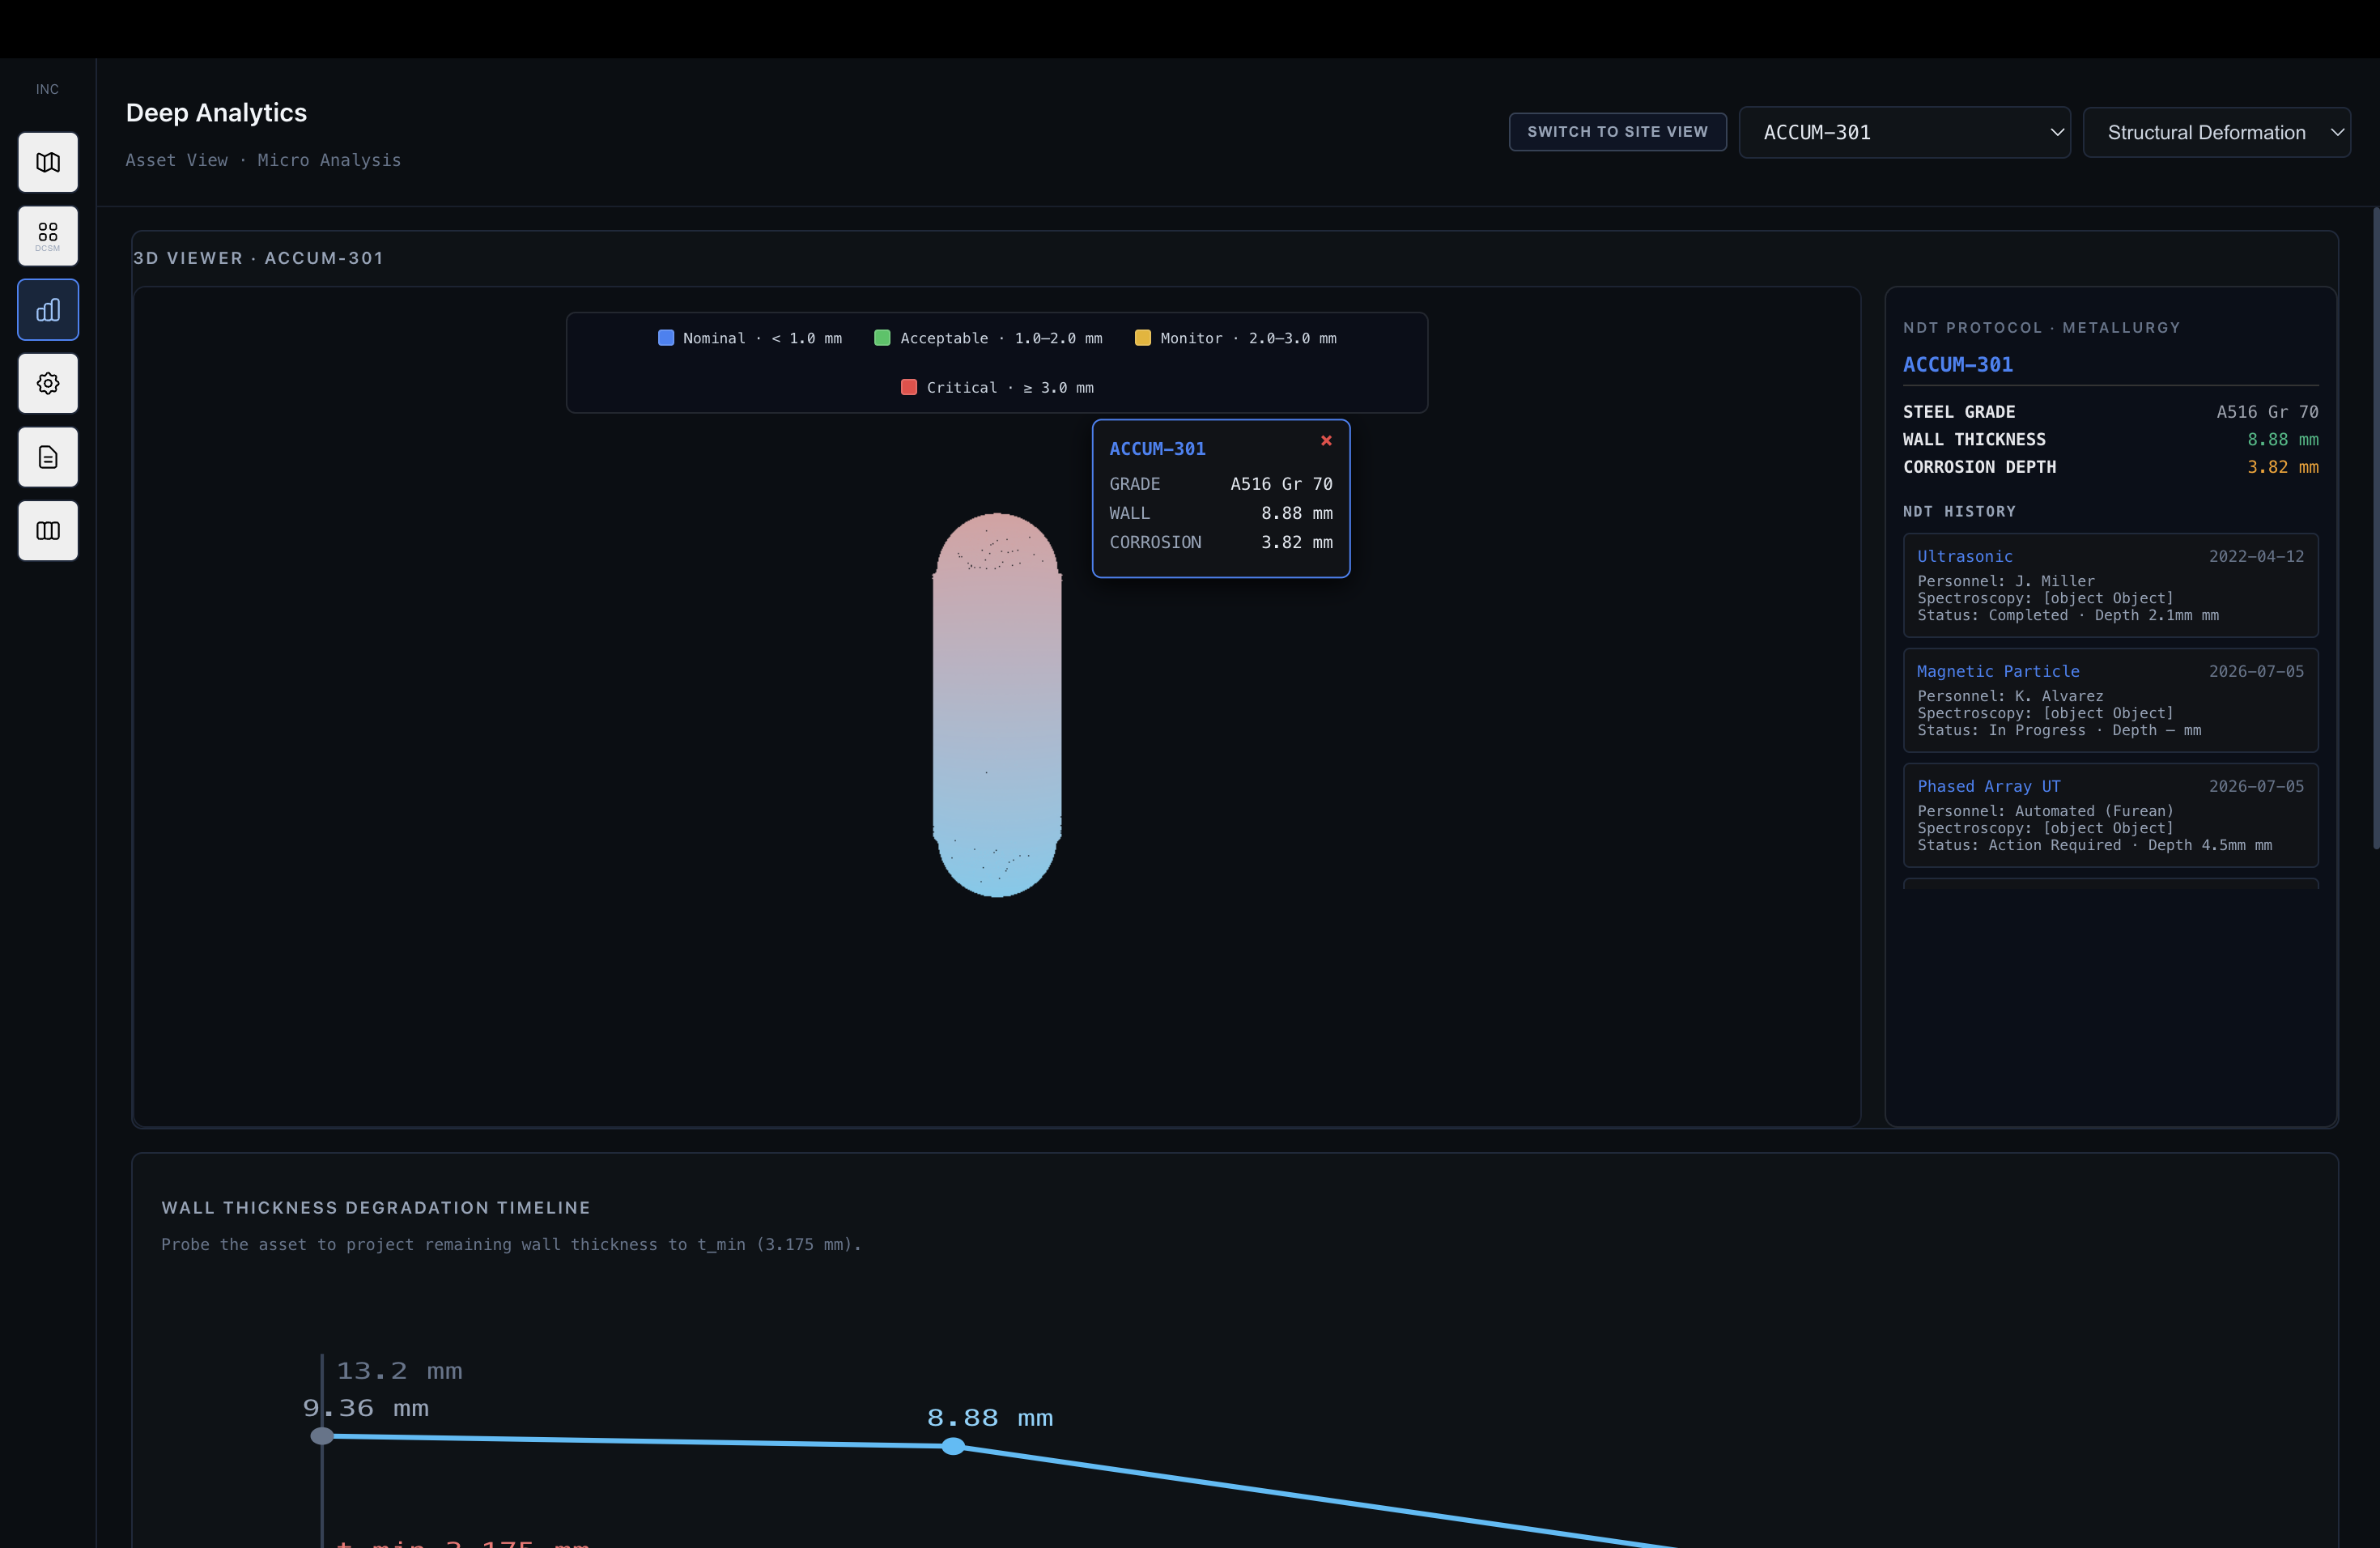Screen dimensions: 2380x1548
Task: Click the green Acceptable legend swatch
Action: pyautogui.click(x=882, y=338)
